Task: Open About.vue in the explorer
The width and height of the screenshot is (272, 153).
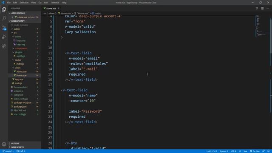Action: pos(24,71)
